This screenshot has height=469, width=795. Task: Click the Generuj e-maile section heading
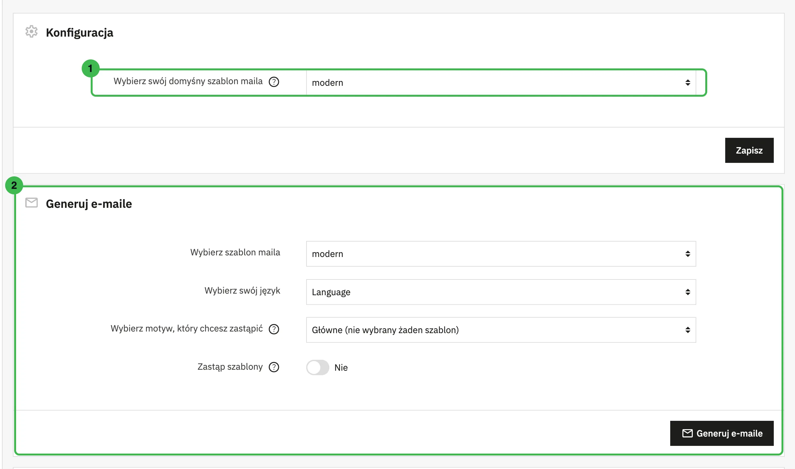89,204
